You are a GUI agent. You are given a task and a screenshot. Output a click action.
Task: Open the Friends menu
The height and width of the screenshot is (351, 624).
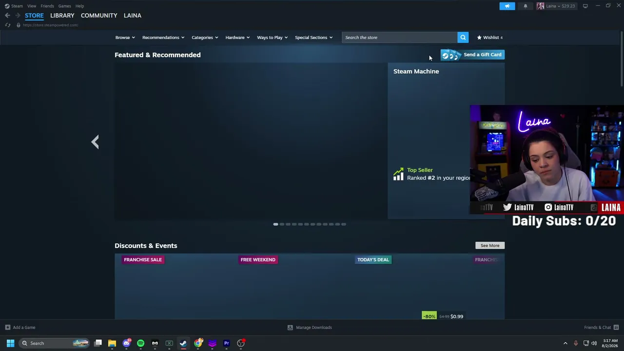point(47,6)
